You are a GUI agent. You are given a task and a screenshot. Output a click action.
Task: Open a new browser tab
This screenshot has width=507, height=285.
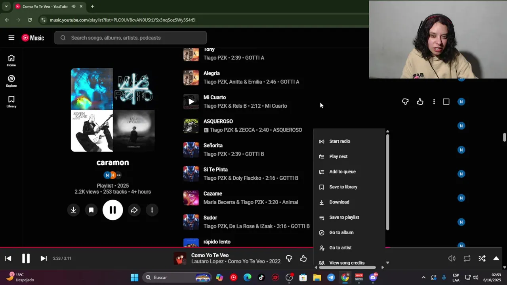click(x=92, y=6)
